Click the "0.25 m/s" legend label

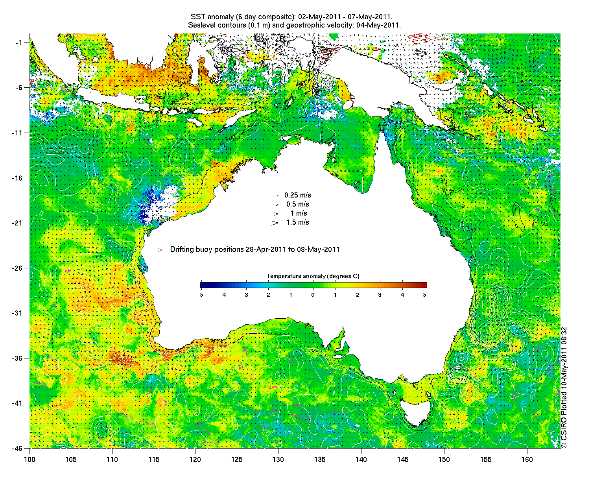298,195
